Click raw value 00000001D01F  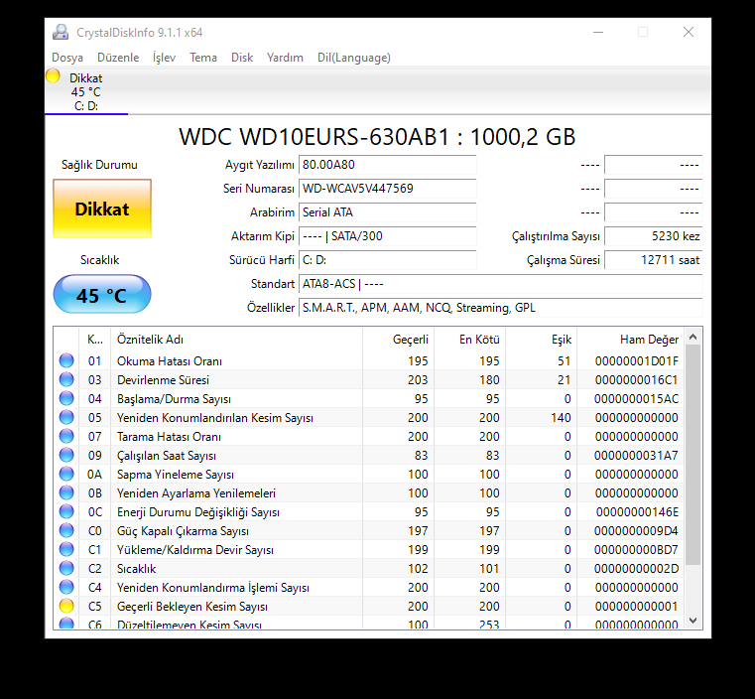[637, 360]
